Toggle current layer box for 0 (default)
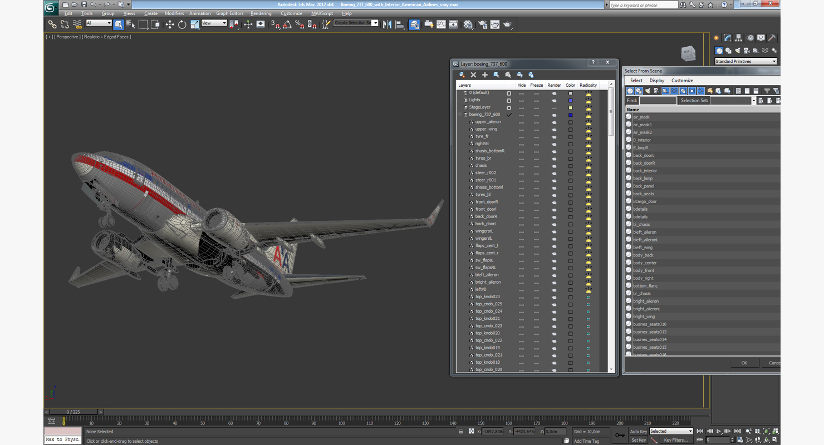 508,93
